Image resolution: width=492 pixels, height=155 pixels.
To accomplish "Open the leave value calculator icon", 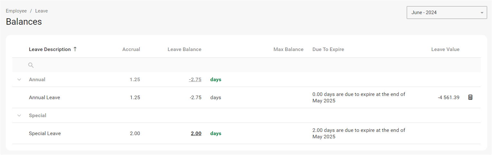I will pos(470,97).
